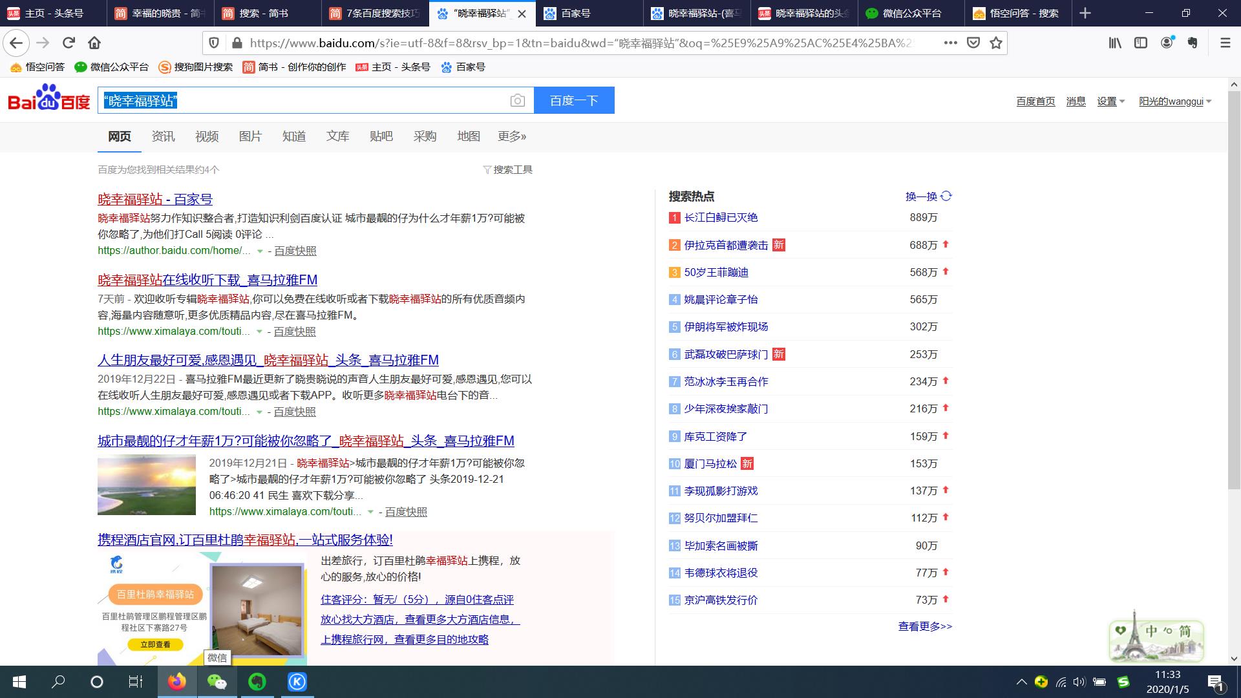Screen dimensions: 1241x698
Task: Search by image using camera icon
Action: [517, 100]
